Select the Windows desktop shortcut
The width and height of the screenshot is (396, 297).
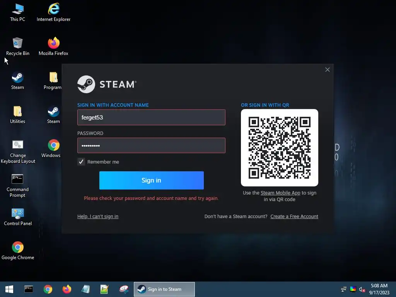(x=51, y=149)
